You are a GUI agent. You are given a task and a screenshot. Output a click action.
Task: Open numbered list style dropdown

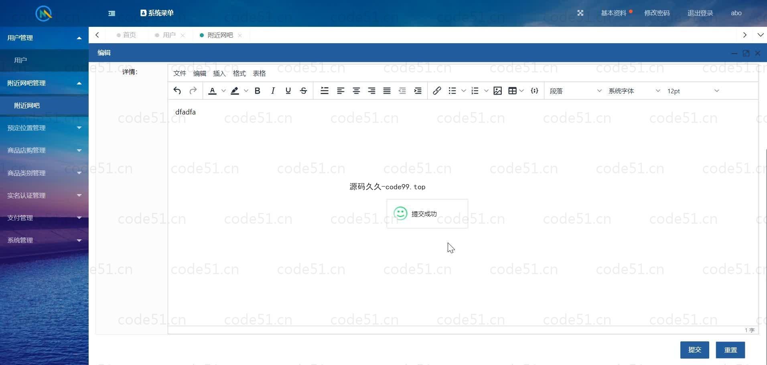486,91
